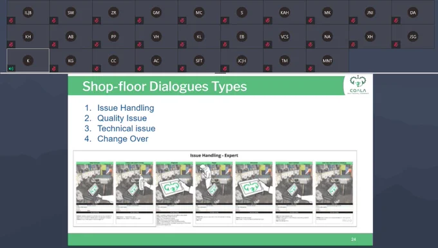Select participant avatar KL
Viewport: 438px width, 248px height.
tap(199, 37)
